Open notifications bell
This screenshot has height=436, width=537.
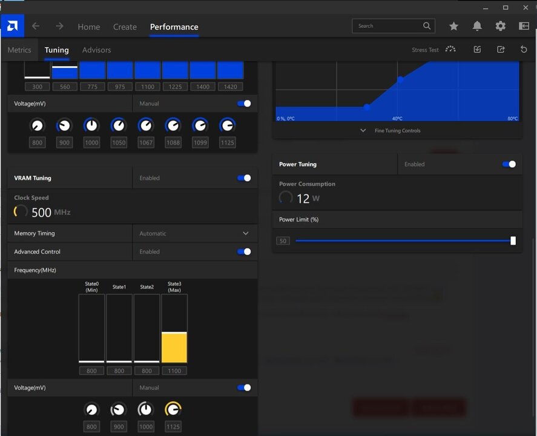click(477, 26)
